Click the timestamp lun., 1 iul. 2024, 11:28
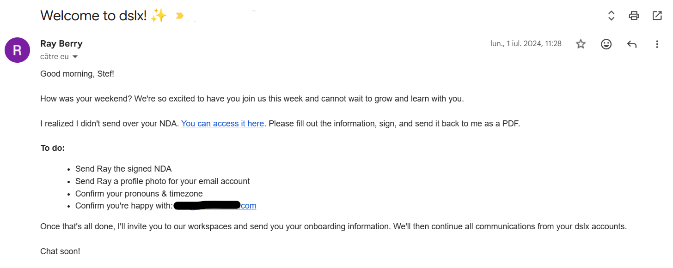673x268 pixels. point(526,44)
